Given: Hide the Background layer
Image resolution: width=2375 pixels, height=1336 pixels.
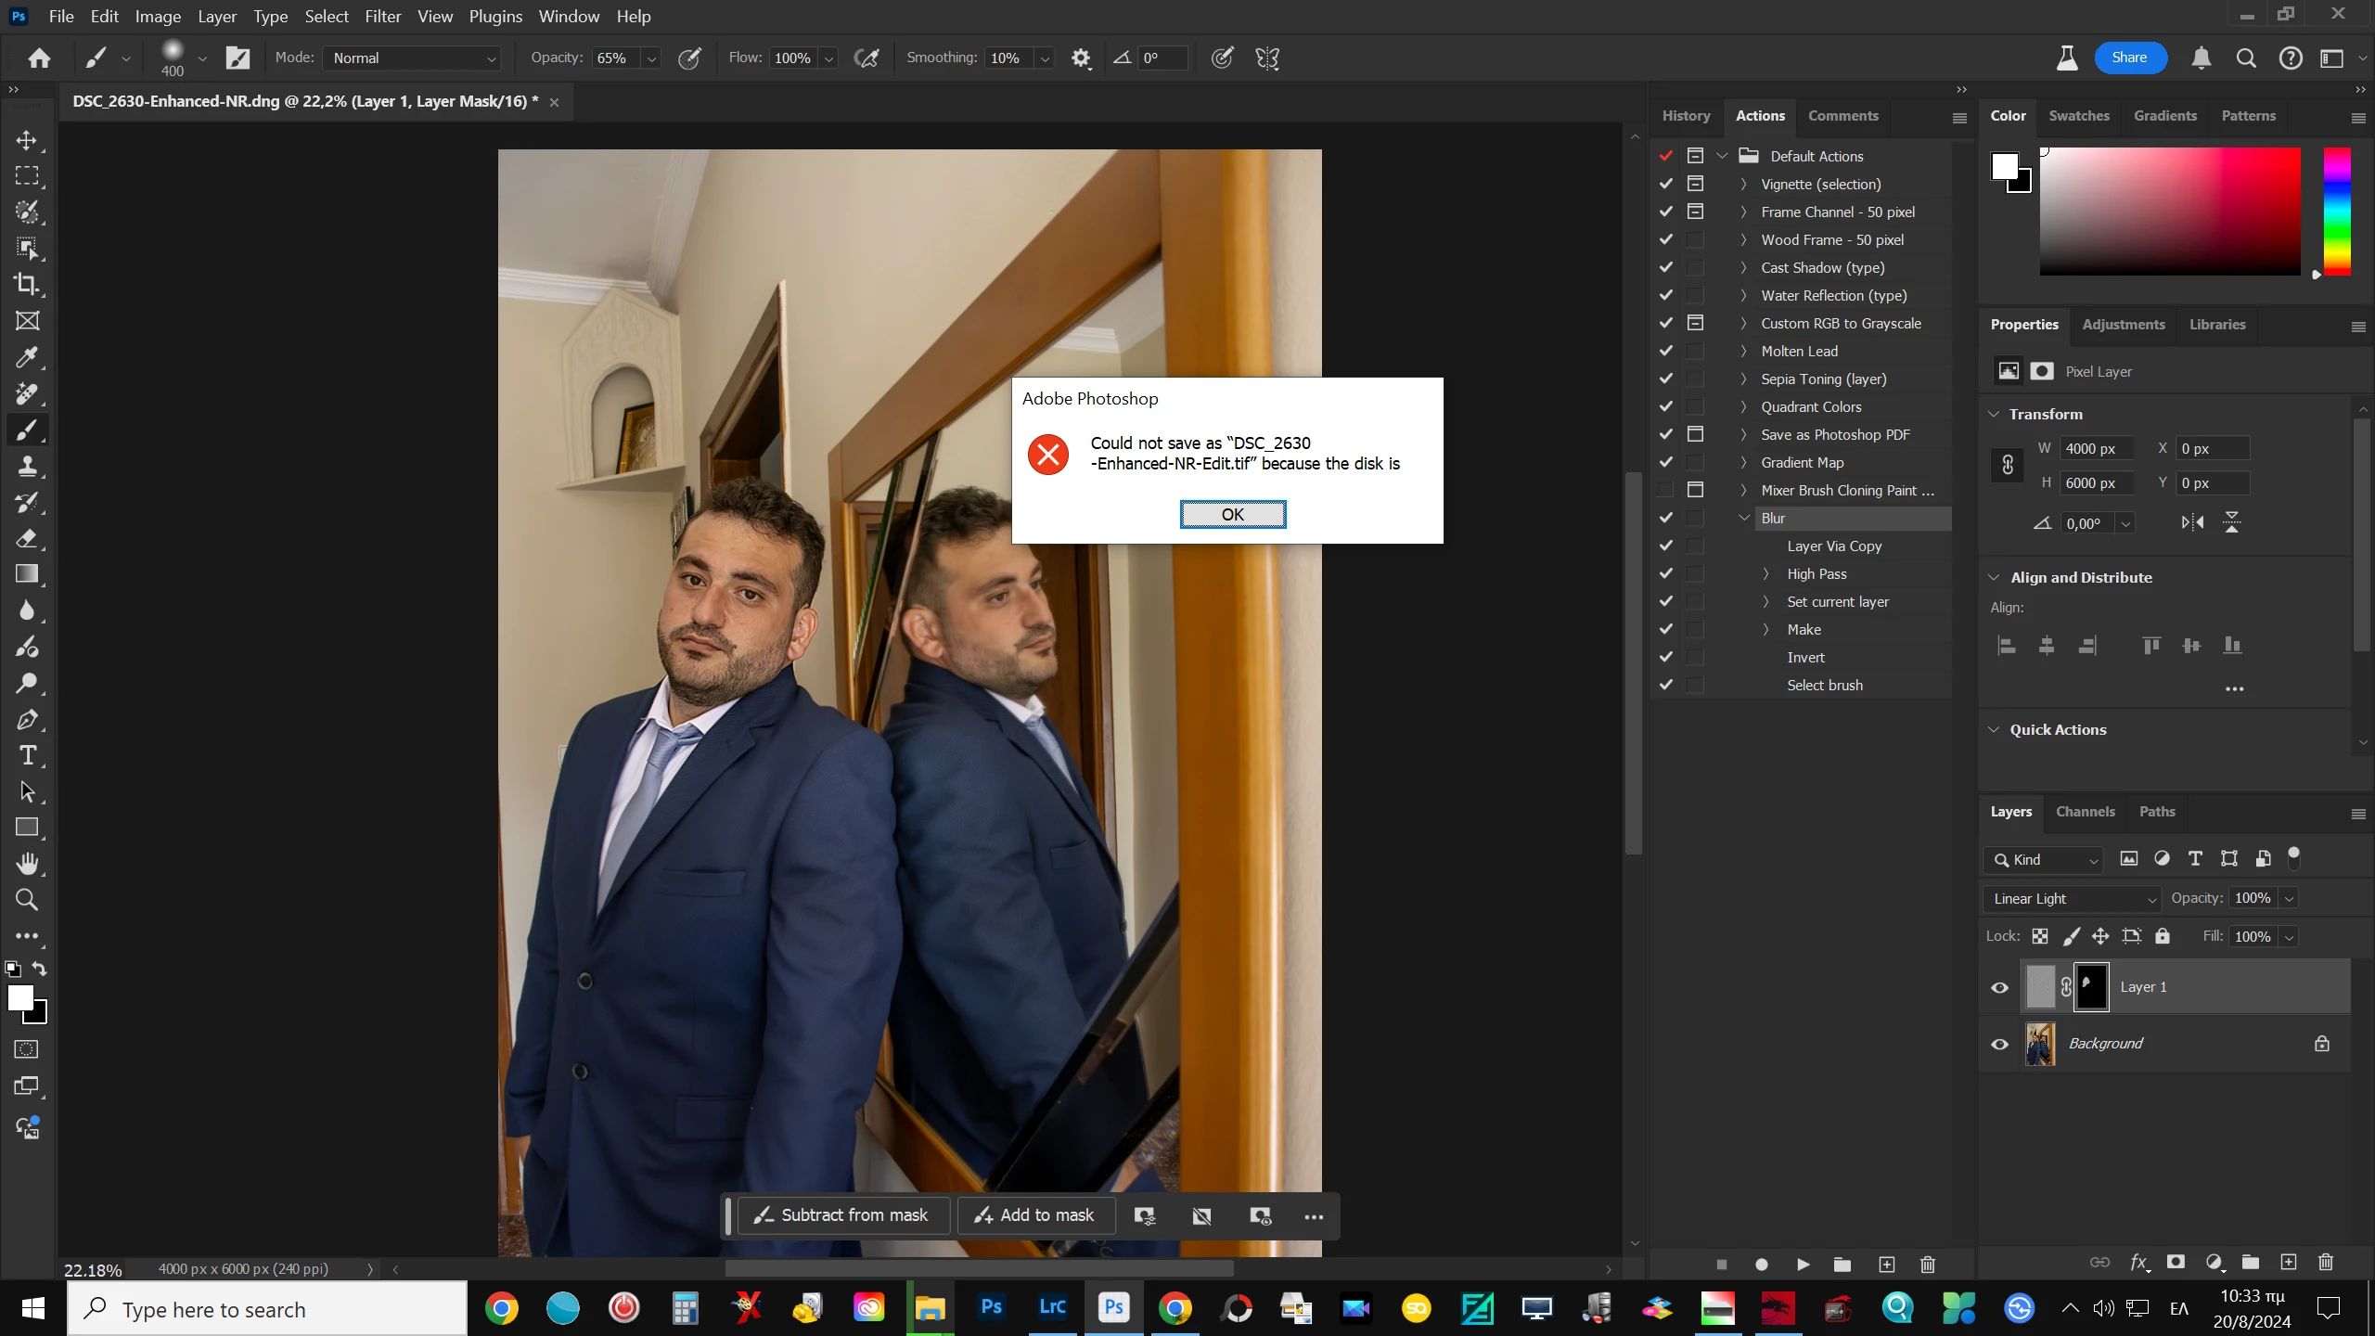Looking at the screenshot, I should click(x=2000, y=1044).
